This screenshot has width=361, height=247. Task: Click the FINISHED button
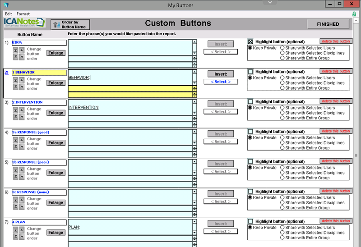328,24
